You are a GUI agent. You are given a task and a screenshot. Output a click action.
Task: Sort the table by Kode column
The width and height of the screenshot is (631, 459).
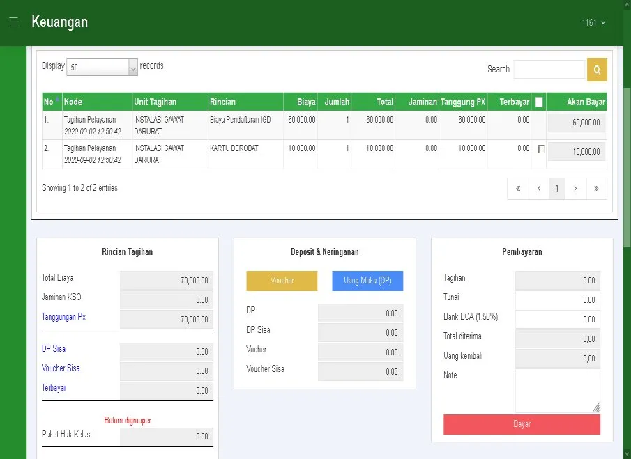pos(97,102)
